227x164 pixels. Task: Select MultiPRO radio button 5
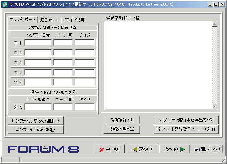(x=16, y=83)
